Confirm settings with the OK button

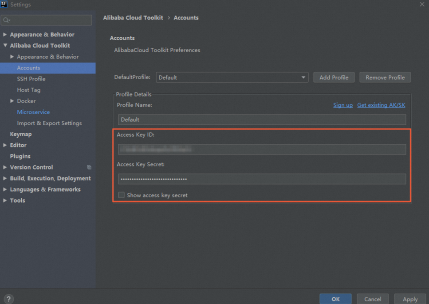(335, 299)
